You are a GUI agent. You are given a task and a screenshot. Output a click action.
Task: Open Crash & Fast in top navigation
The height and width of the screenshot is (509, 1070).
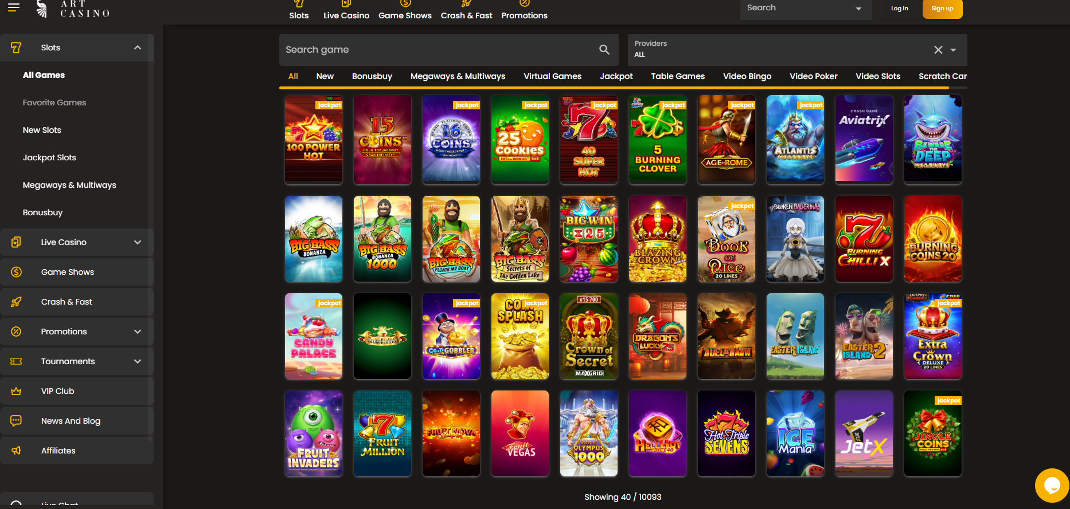[x=466, y=10]
